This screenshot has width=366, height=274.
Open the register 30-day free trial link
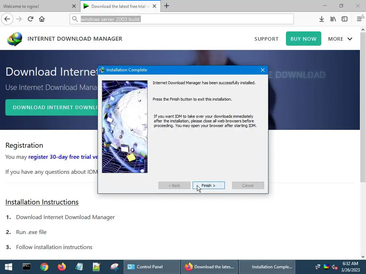pyautogui.click(x=63, y=157)
